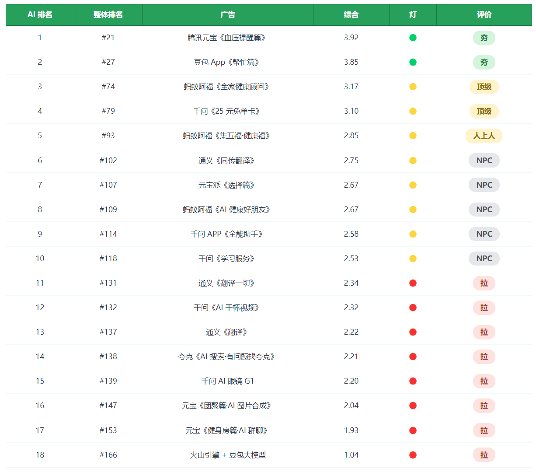
Task: Click NPC badge in 通义《同传翻译》 row
Action: tap(484, 161)
